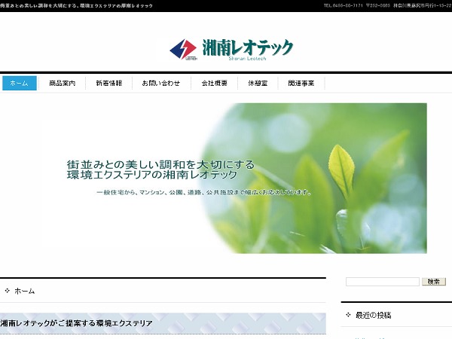Screen dimensions: 452x339
Task: Click the 湘南レオテック logo
Action: click(x=231, y=50)
